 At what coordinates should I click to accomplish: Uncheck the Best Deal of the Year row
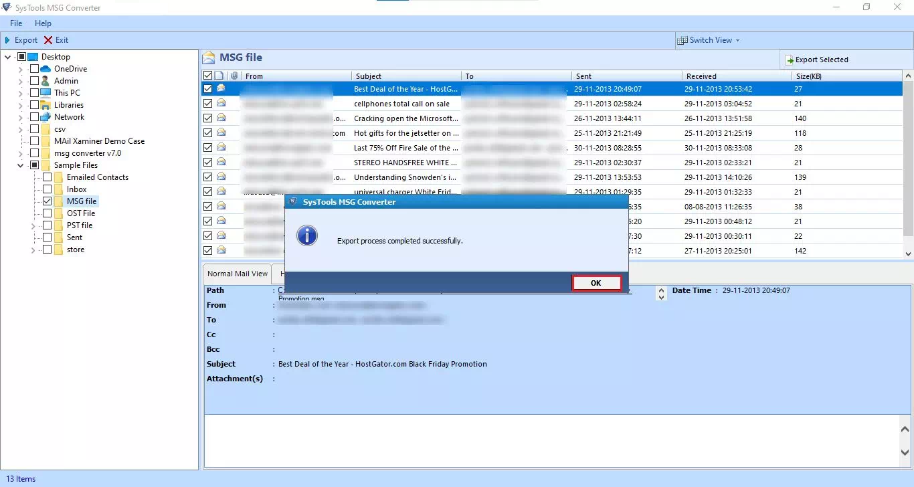(207, 88)
